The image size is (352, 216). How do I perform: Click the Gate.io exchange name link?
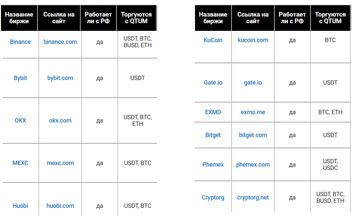coord(213,83)
